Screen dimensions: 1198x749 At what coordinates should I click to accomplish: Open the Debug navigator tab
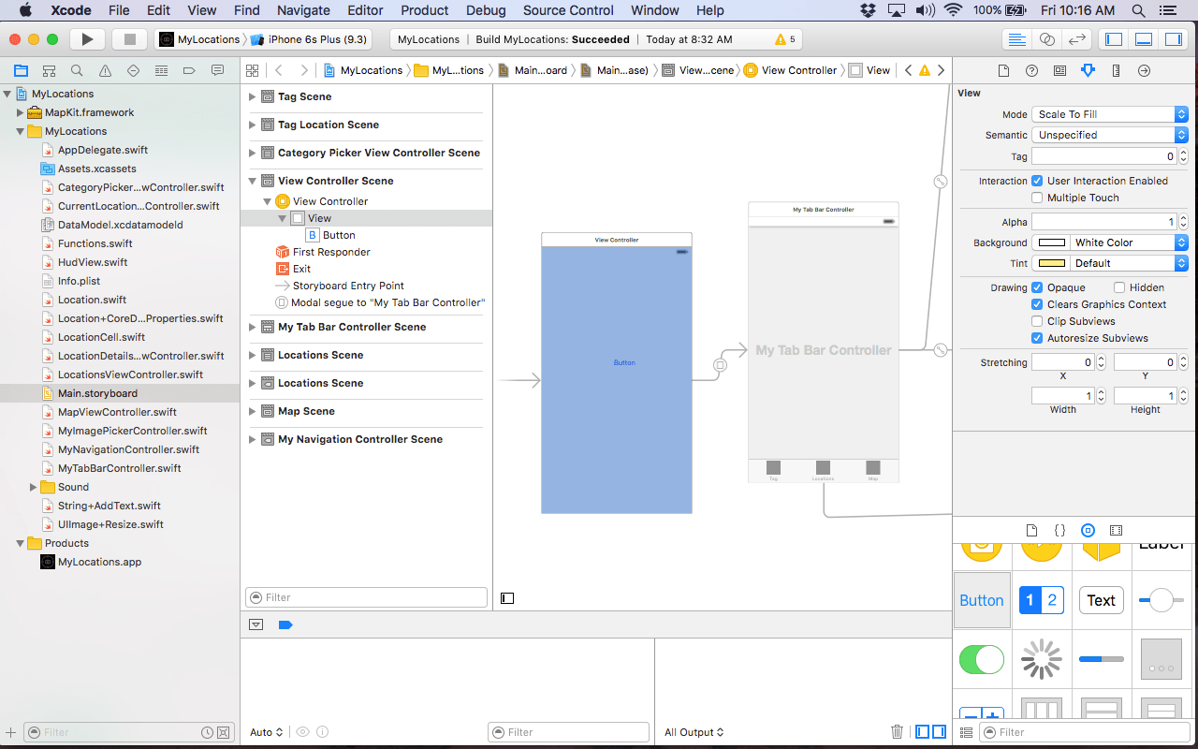(161, 70)
